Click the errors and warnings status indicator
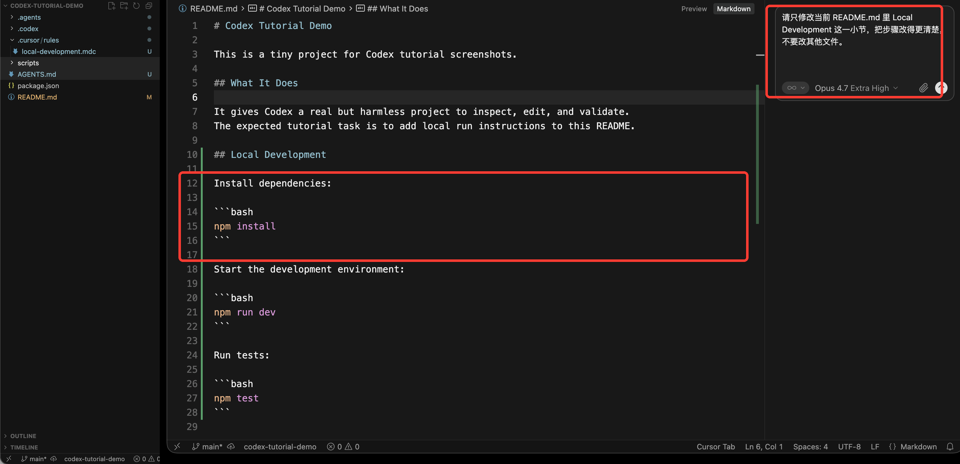 tap(343, 447)
